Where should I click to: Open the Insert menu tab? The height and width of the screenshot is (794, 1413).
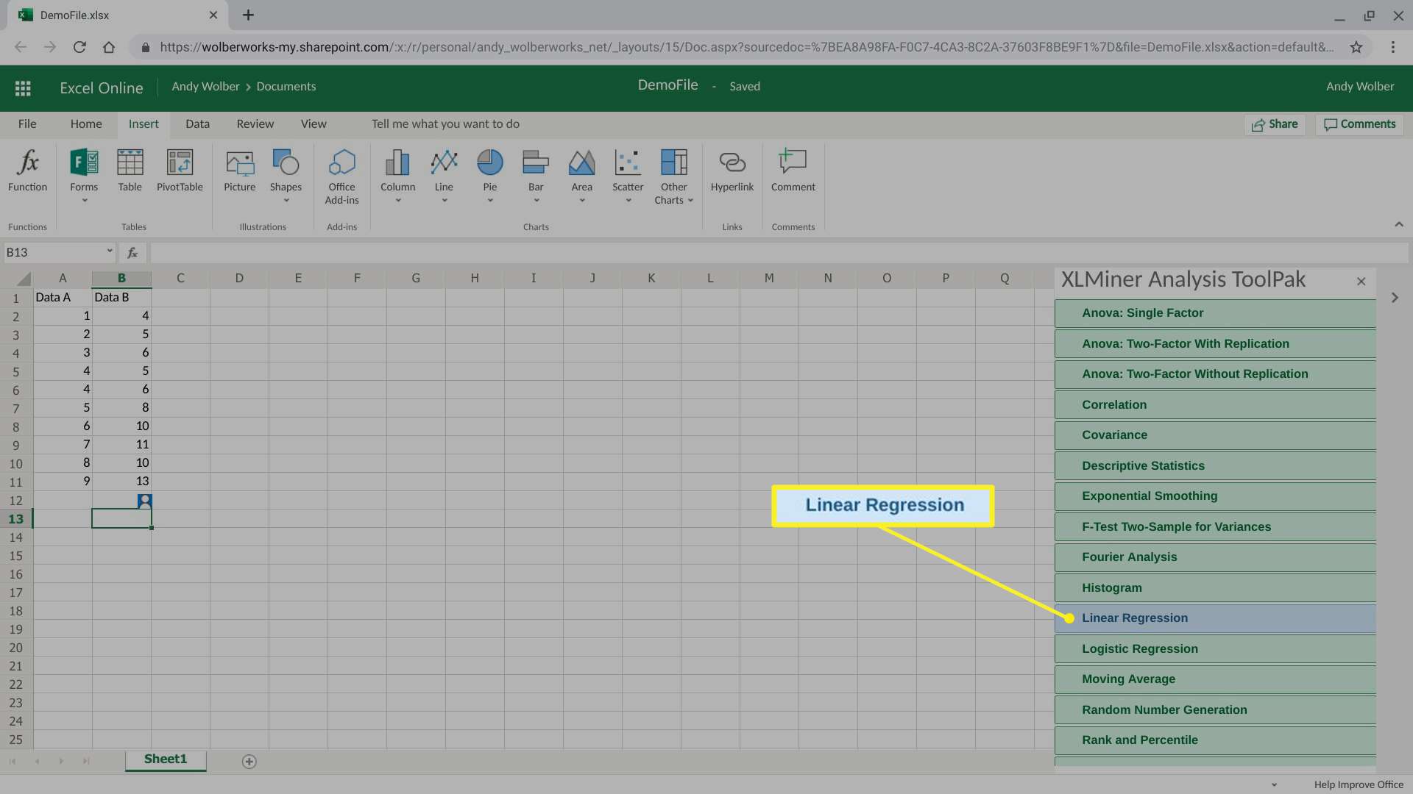[x=144, y=123]
